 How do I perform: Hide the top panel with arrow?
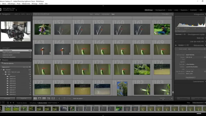pyautogui.click(x=103, y=6)
